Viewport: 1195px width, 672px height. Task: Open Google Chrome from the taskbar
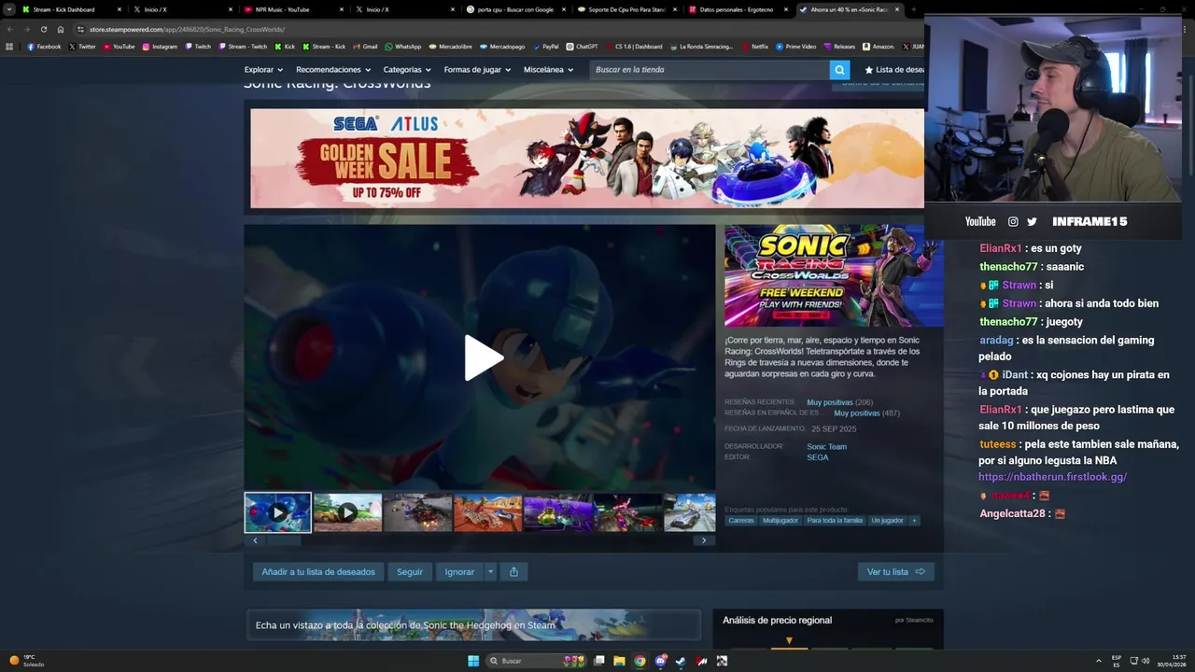pos(640,661)
